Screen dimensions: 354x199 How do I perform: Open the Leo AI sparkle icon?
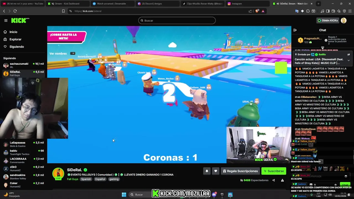339,11
